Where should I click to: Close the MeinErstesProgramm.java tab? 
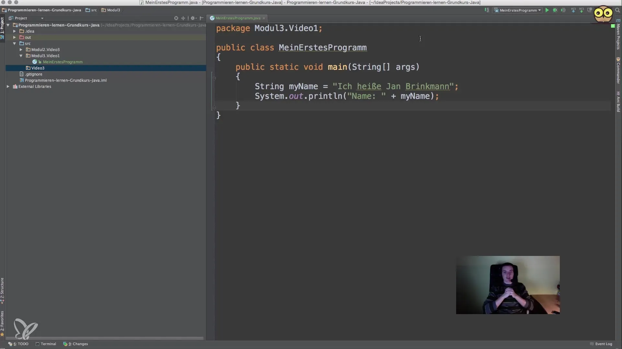(x=264, y=18)
